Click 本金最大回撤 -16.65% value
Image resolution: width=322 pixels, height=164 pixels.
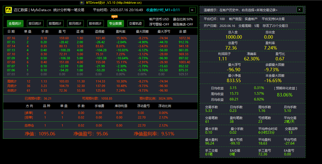click(x=273, y=80)
